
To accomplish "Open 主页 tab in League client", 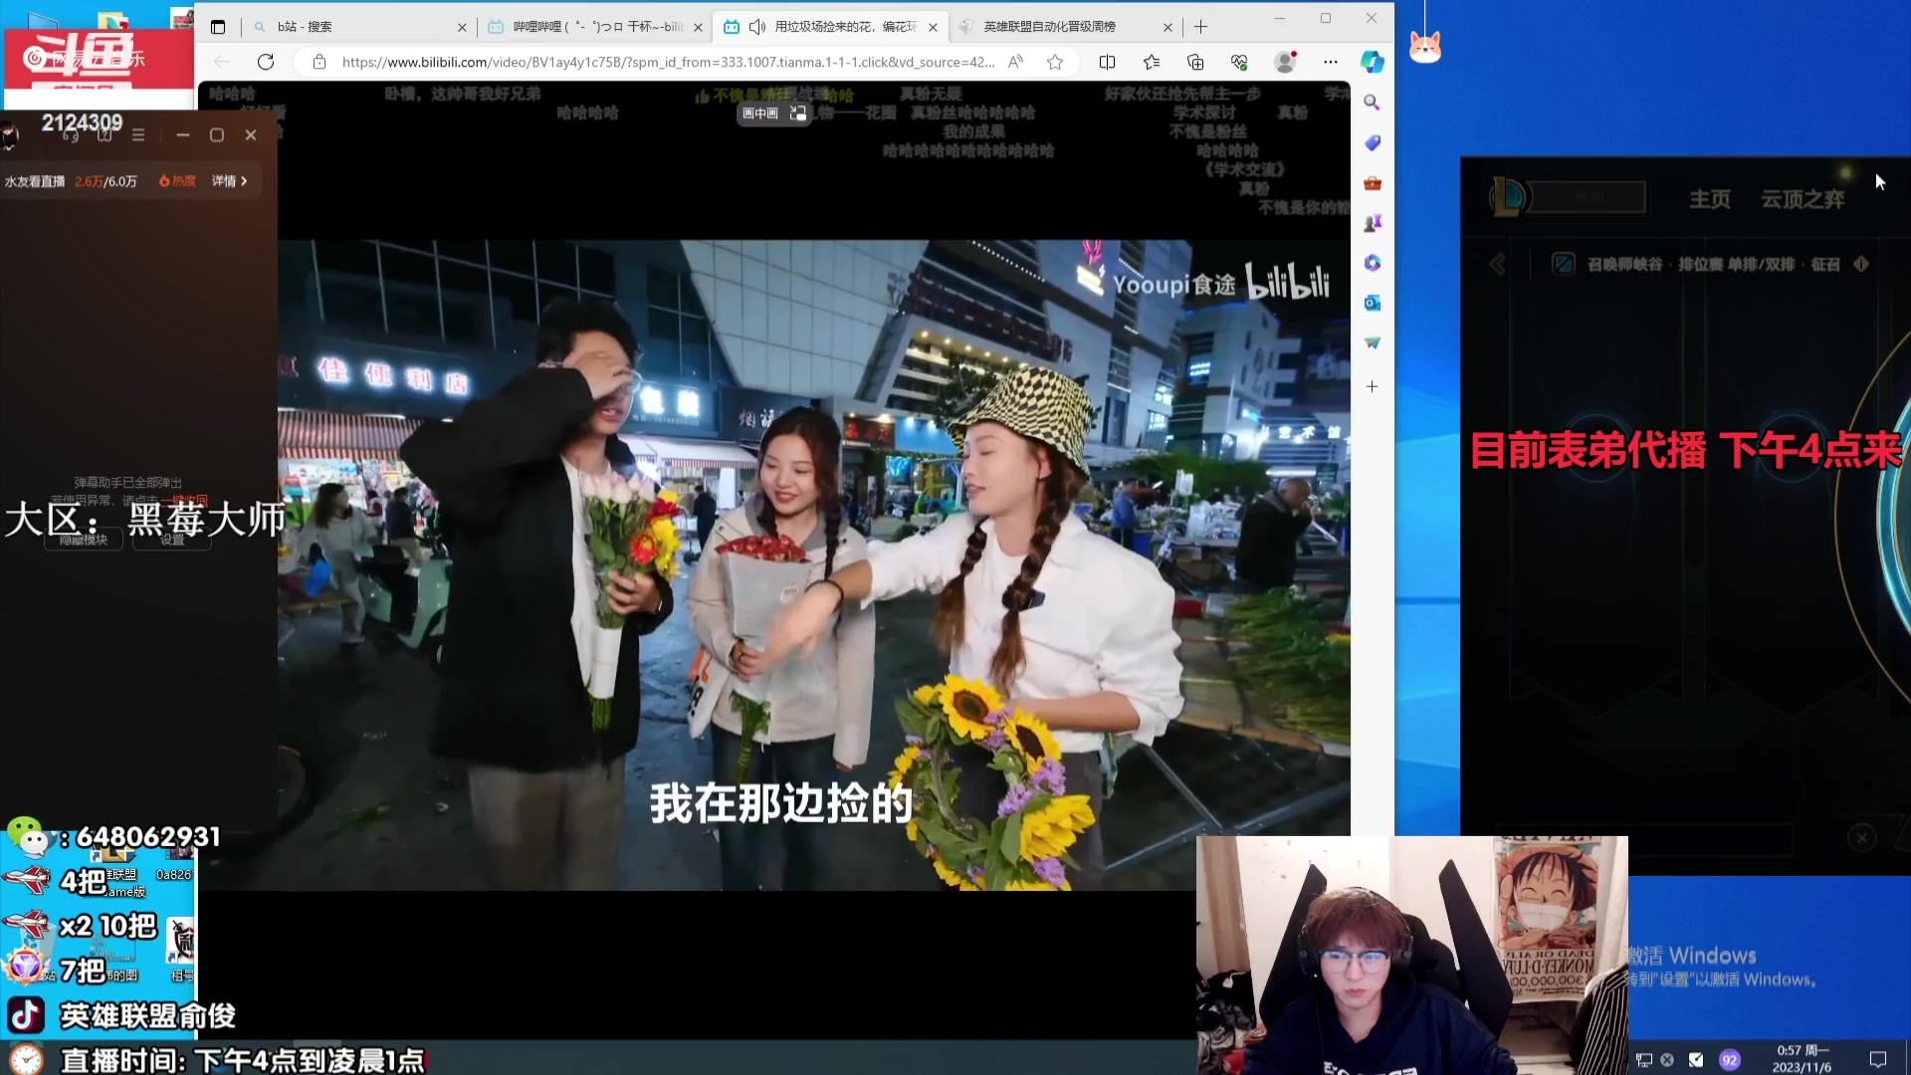I will coord(1710,199).
